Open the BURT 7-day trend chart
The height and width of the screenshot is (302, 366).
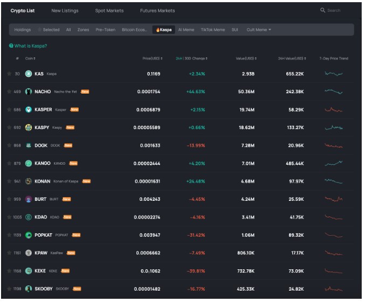(x=334, y=199)
